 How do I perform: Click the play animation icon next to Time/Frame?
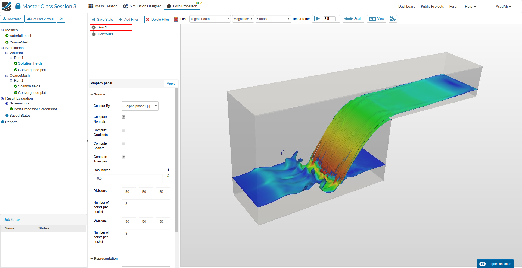pyautogui.click(x=317, y=19)
